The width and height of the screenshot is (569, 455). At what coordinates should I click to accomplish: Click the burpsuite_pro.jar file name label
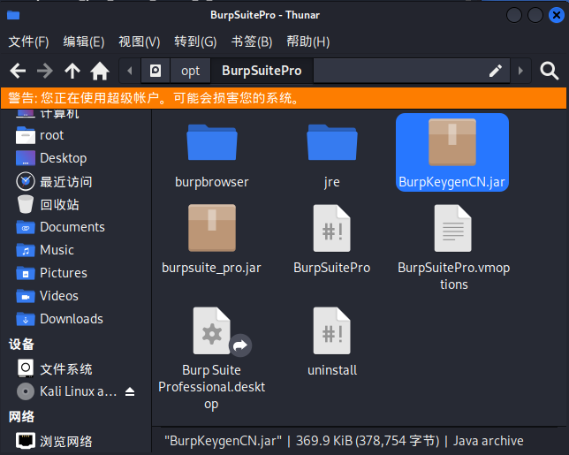pos(211,268)
